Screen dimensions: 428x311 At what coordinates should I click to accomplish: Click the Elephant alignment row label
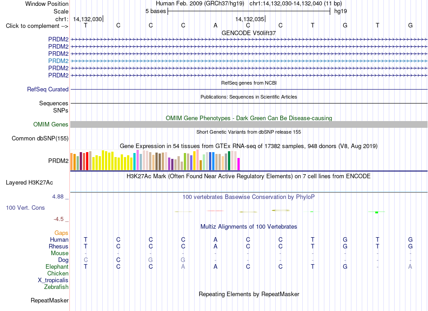tap(57, 266)
